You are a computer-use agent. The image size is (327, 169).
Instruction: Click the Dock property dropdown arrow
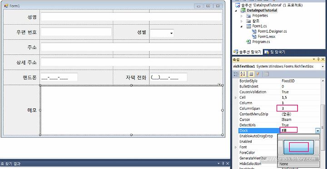[x=317, y=130]
